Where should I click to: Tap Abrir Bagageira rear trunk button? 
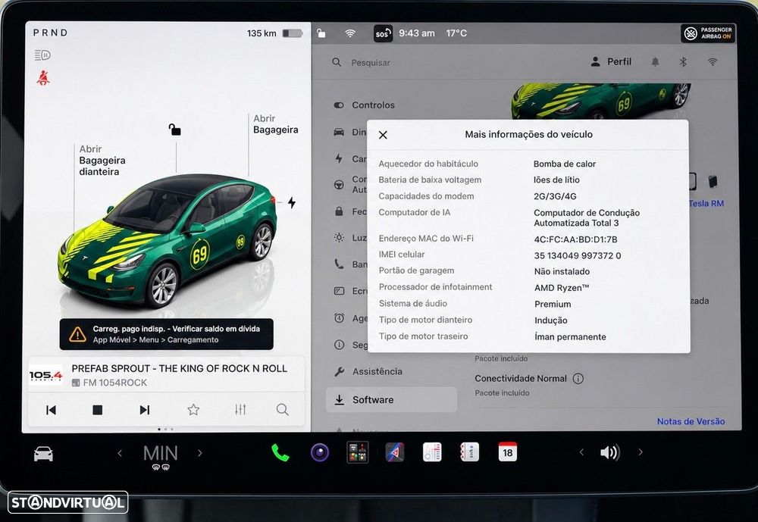pos(276,124)
